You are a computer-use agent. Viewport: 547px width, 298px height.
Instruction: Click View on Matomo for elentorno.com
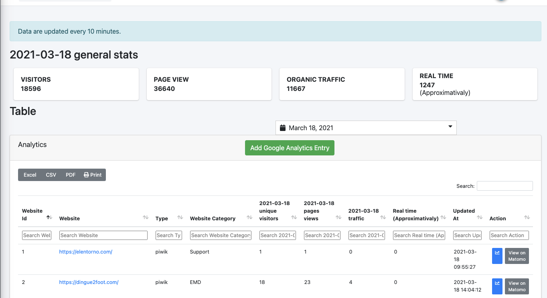517,256
